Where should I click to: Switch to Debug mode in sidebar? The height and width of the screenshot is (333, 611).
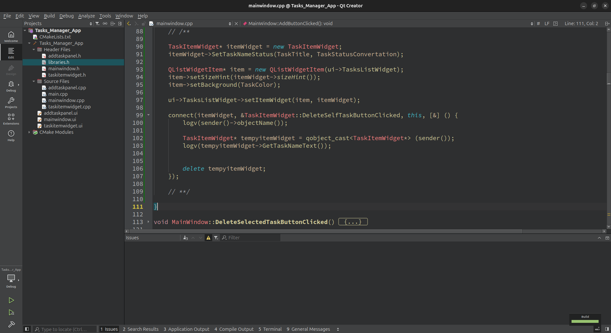coord(11,86)
